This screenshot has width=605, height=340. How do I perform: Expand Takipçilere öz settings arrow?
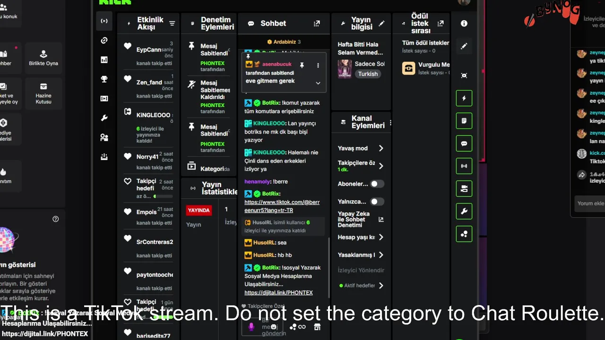click(381, 166)
